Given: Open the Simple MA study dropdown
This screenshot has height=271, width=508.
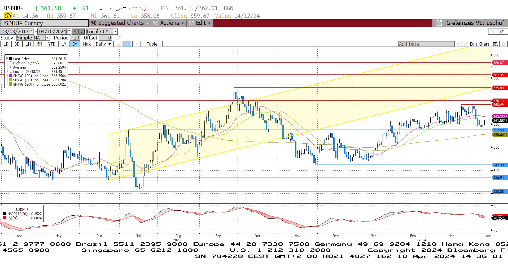Looking at the screenshot, I should pyautogui.click(x=47, y=38).
